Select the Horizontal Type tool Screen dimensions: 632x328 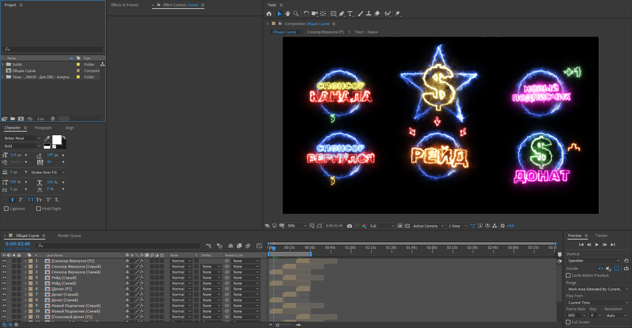click(x=350, y=13)
